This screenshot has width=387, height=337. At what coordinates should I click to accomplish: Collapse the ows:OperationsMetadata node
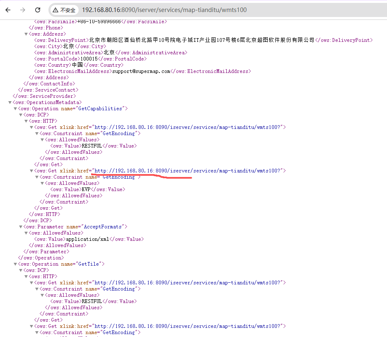10,102
